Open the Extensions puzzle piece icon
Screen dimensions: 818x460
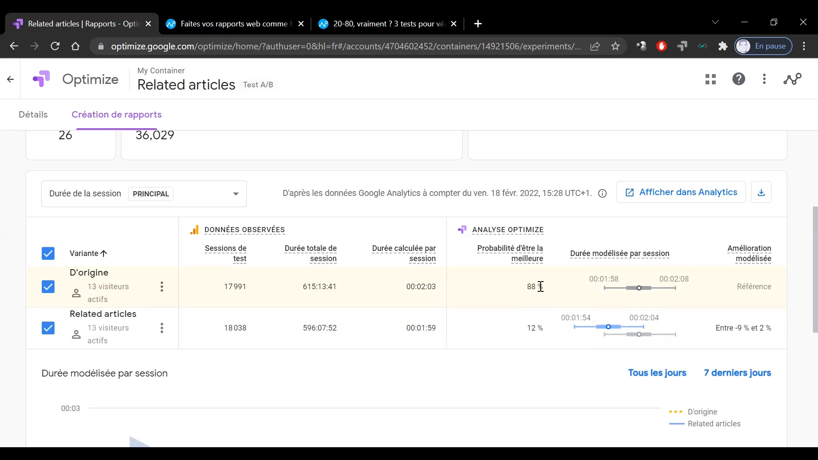[723, 46]
